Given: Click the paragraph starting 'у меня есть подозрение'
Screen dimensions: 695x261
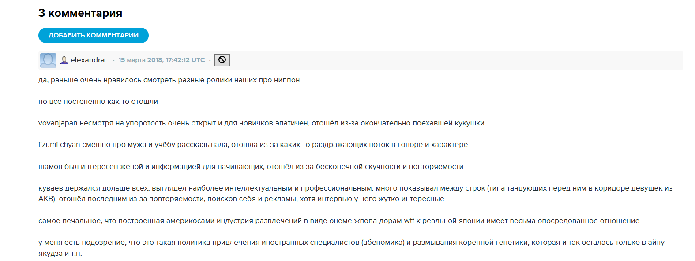Looking at the screenshot, I should click(x=353, y=248).
